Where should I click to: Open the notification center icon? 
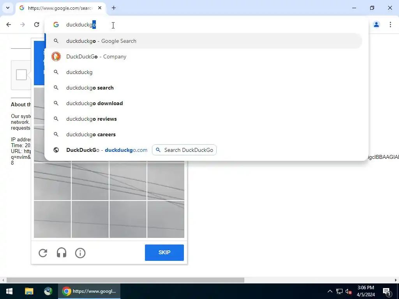point(387,291)
